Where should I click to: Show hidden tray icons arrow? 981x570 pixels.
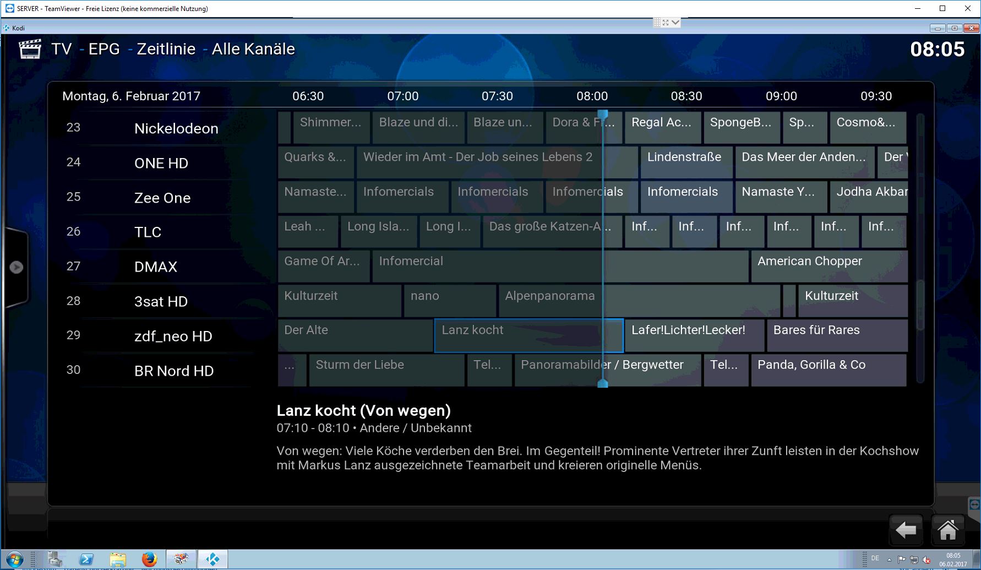coord(890,560)
